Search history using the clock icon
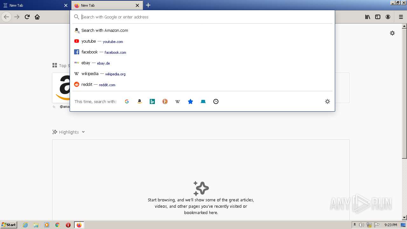The width and height of the screenshot is (407, 229). point(216,101)
